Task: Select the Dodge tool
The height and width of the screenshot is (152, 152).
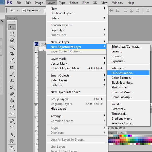Action: pyautogui.click(x=12, y=113)
